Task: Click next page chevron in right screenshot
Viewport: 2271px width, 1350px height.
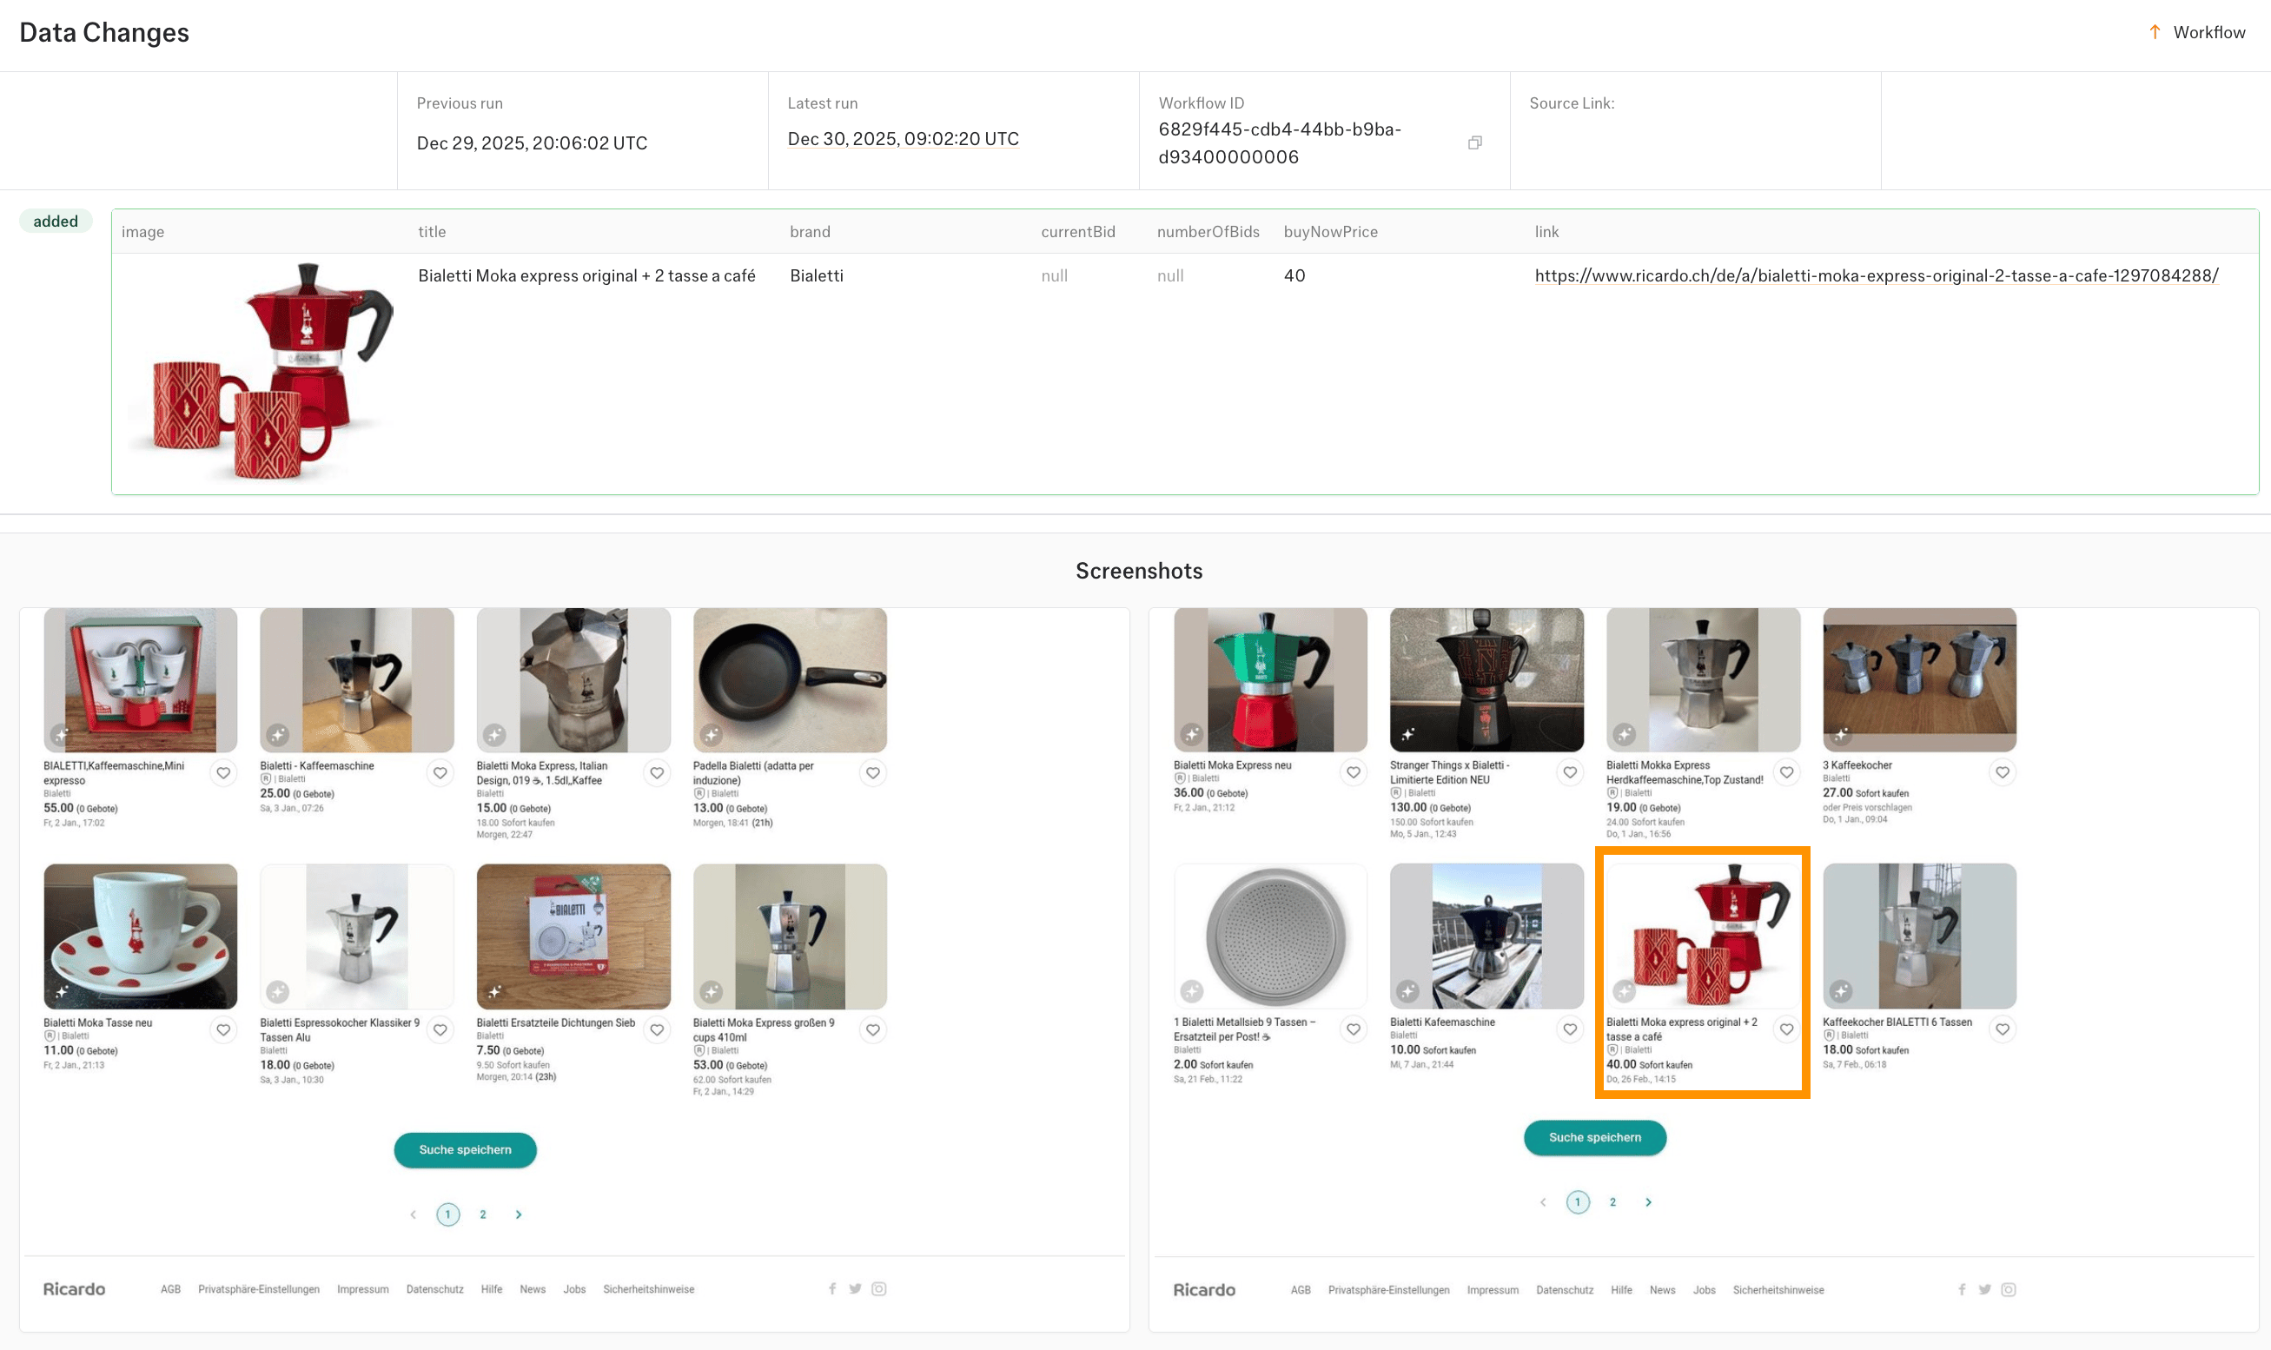Action: pyautogui.click(x=1648, y=1201)
